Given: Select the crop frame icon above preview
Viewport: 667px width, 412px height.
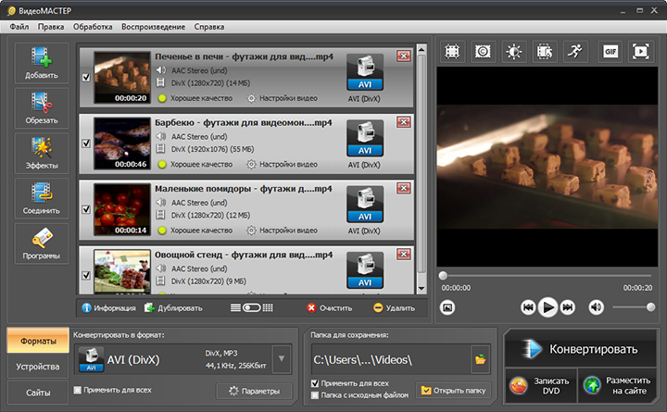Looking at the screenshot, I should (452, 52).
